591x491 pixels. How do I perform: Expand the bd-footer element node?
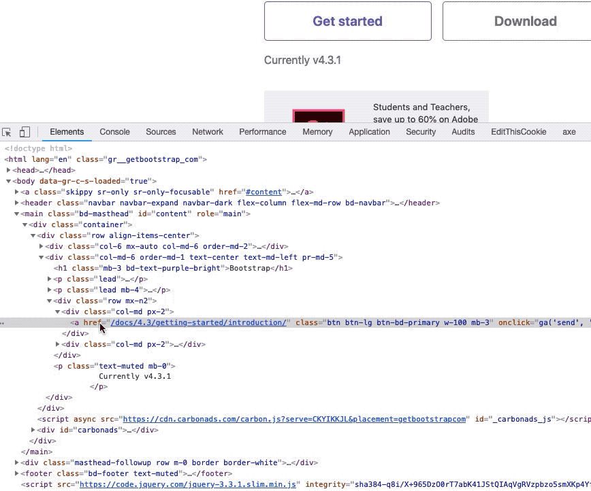tap(16, 473)
